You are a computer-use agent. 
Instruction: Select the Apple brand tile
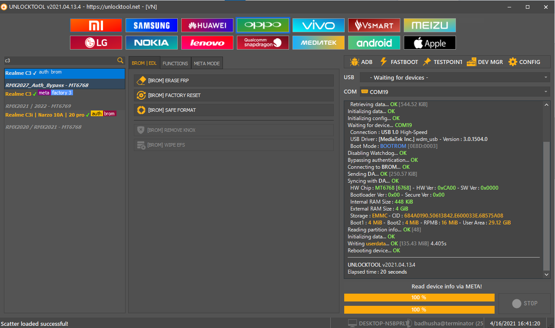click(x=430, y=43)
